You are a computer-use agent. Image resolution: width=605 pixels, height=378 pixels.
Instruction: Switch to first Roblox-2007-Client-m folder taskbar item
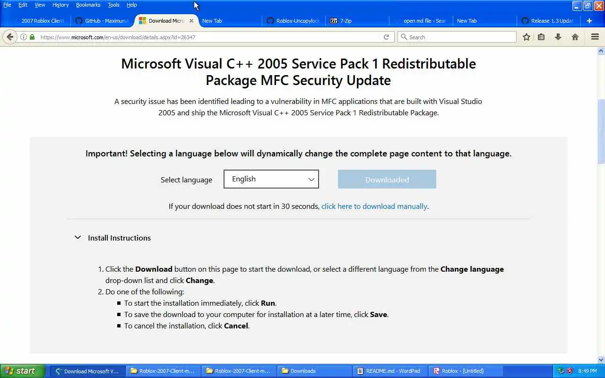[x=164, y=371]
